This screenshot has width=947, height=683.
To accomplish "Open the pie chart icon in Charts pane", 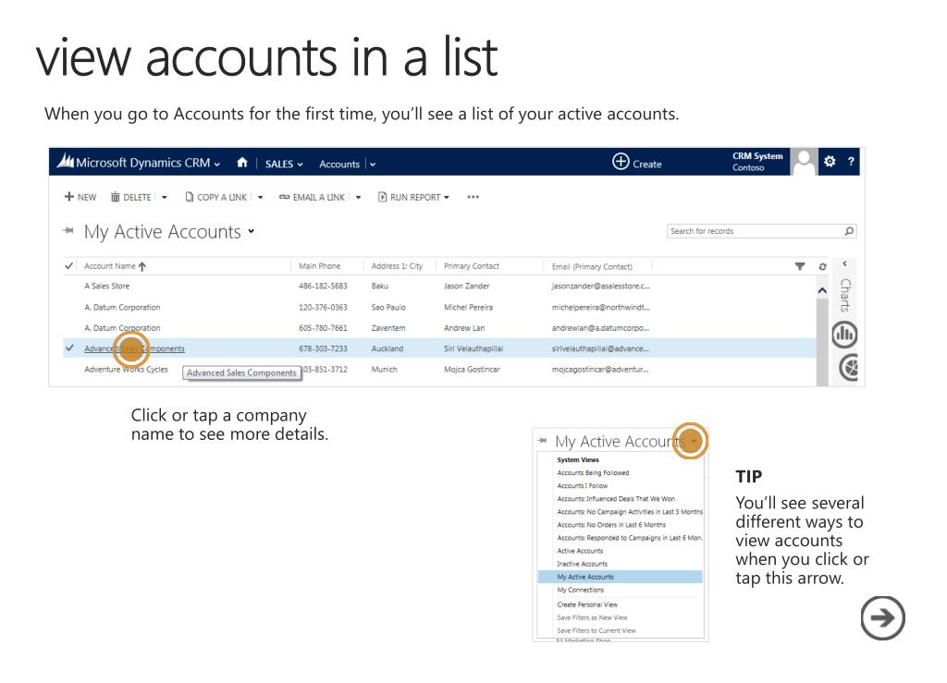I will 849,368.
